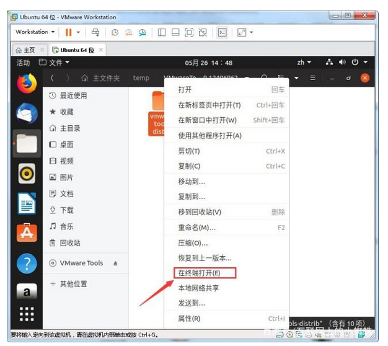Switch to the 主页 tab
This screenshot has height=346, width=388.
29,50
